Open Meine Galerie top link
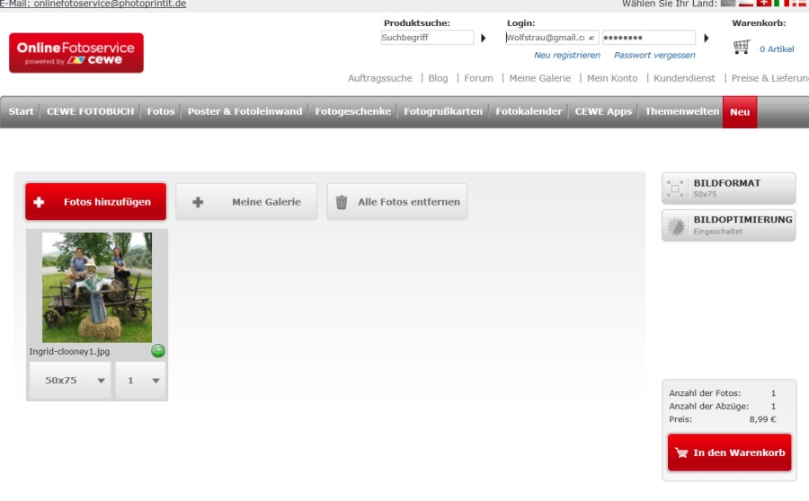The image size is (809, 501). click(539, 78)
